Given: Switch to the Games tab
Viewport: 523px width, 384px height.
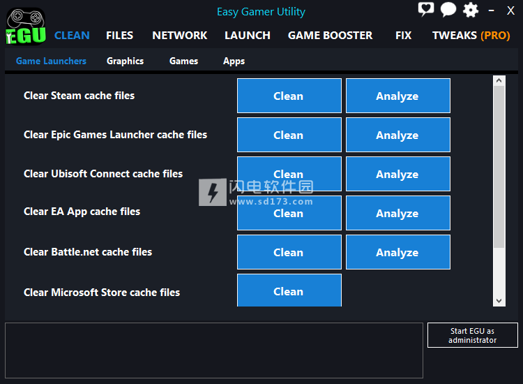Looking at the screenshot, I should click(183, 61).
